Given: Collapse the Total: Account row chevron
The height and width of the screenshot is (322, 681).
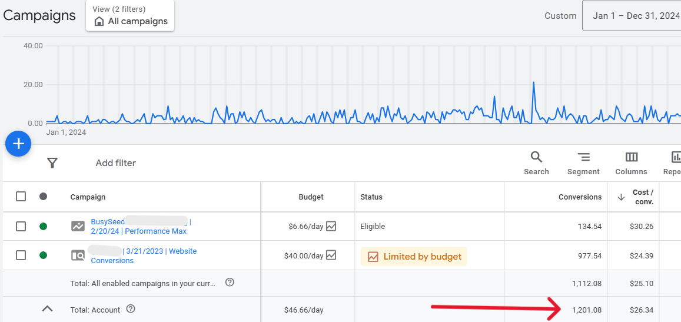Looking at the screenshot, I should coord(48,309).
